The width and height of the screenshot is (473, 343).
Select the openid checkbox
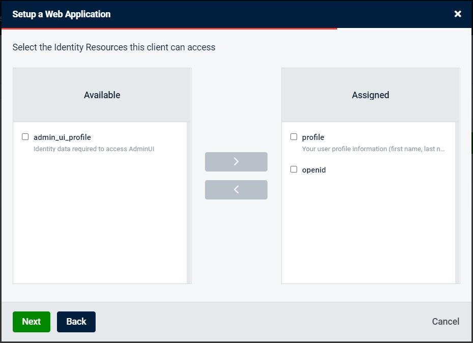point(293,169)
